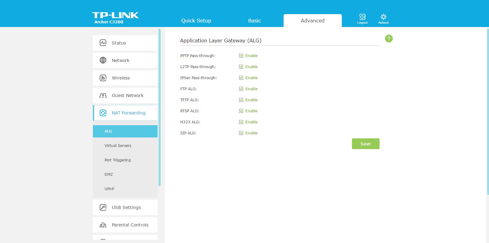489x243 pixels.
Task: Click the Application Layer Gateway (ALG) heading
Action: 221,40
